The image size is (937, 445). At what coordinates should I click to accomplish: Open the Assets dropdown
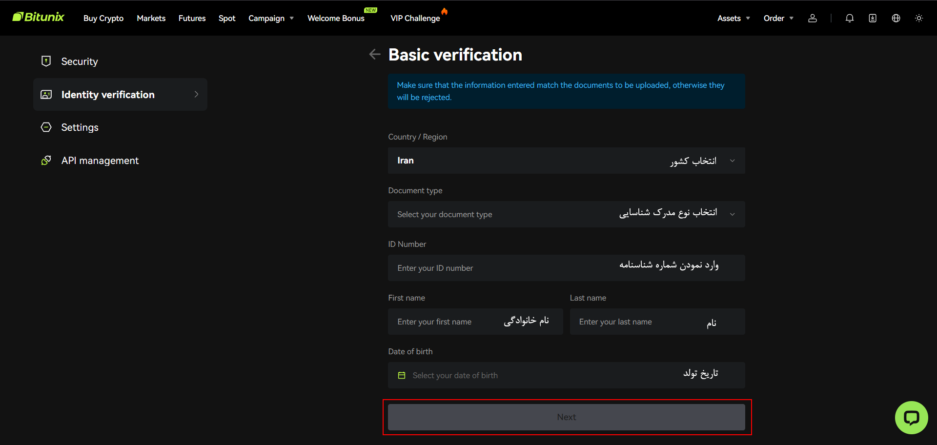pyautogui.click(x=733, y=18)
